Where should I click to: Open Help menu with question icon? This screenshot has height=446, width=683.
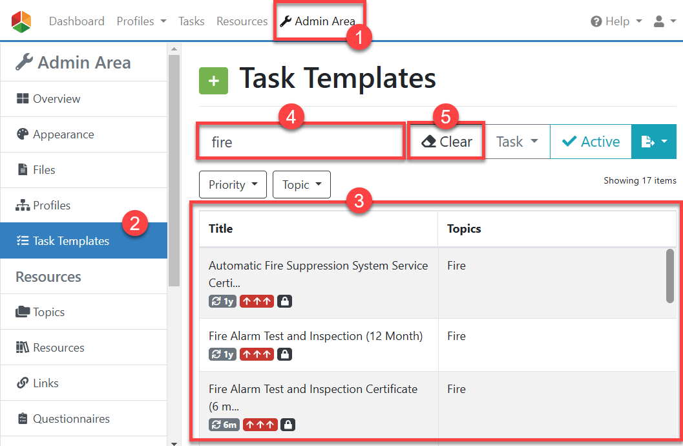[x=616, y=21]
